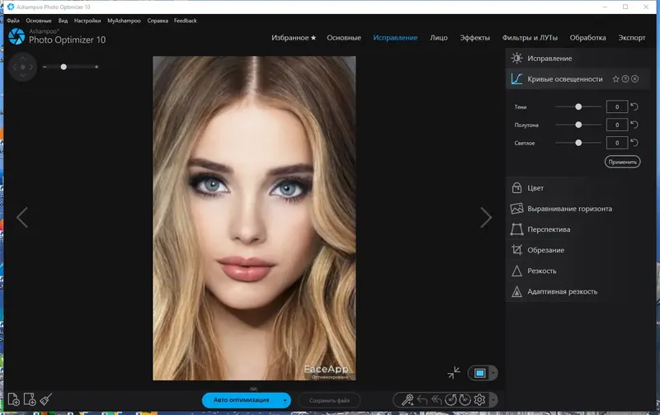Image resolution: width=660 pixels, height=415 pixels.
Task: Toggle the image view mode button
Action: [x=479, y=373]
